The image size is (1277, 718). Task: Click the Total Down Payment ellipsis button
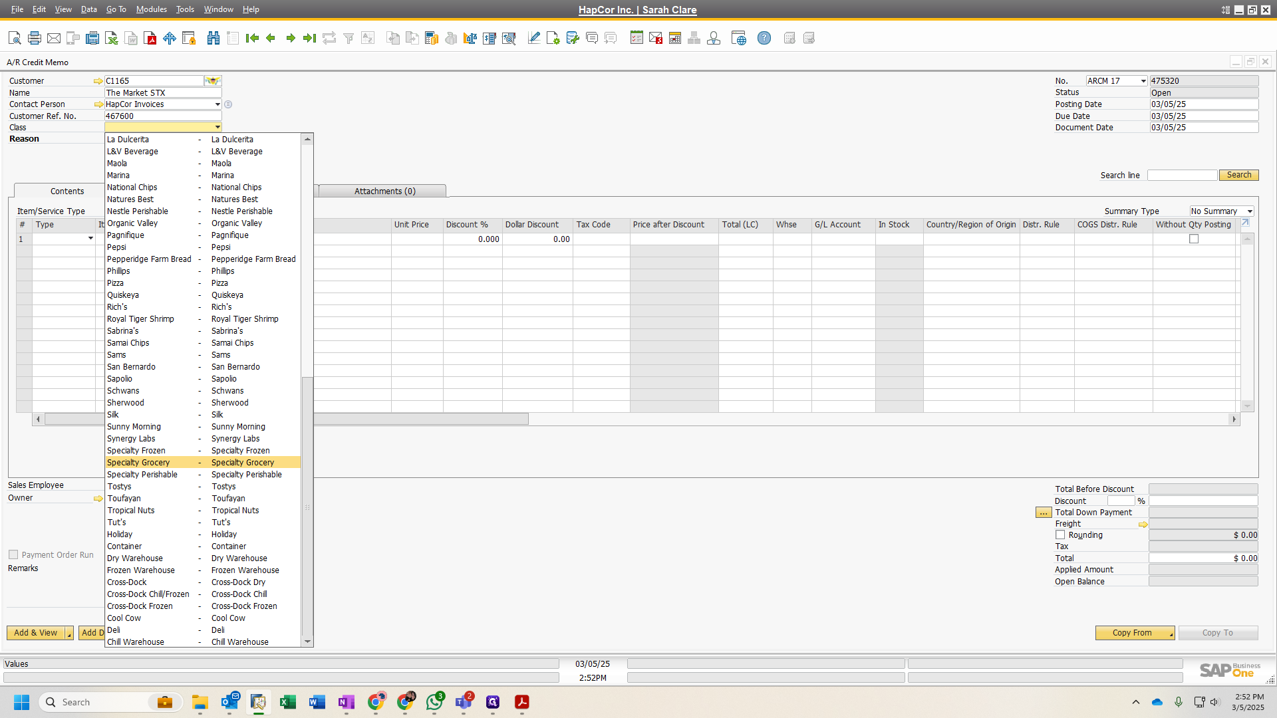point(1044,513)
